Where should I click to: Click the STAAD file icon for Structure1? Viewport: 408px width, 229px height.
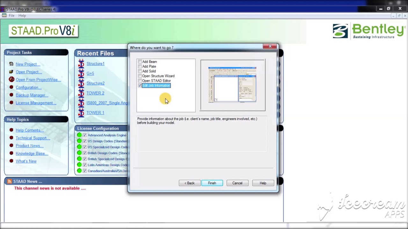[x=81, y=64]
